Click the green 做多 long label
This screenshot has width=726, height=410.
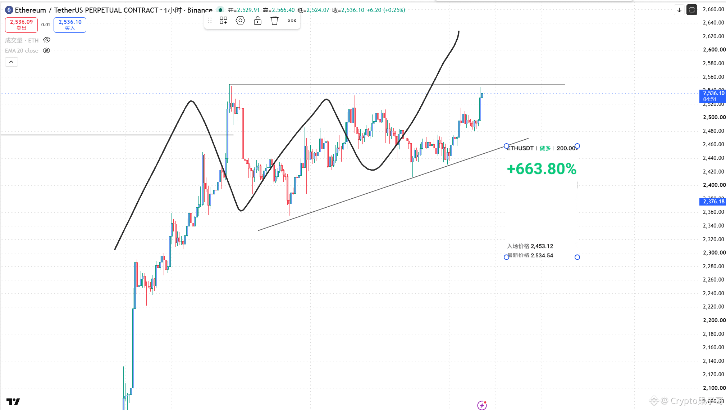pos(545,148)
